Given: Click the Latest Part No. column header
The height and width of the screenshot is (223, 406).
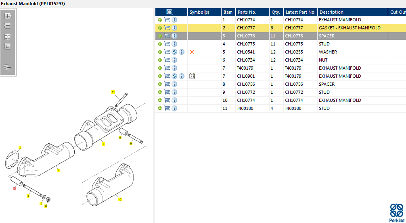Looking at the screenshot, I should pyautogui.click(x=300, y=12).
